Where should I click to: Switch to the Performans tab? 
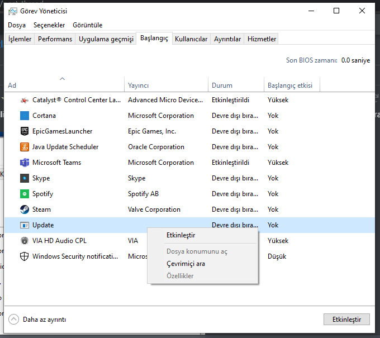55,39
